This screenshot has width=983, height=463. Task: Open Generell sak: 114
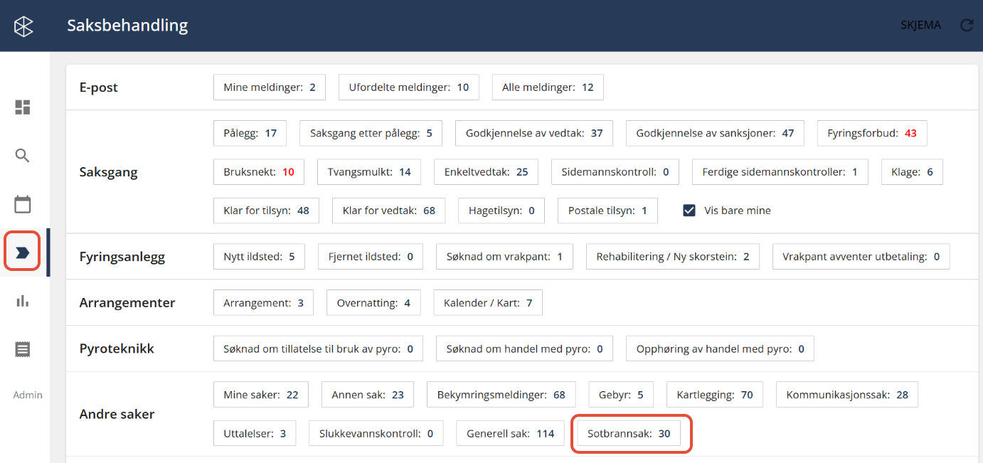coord(511,433)
